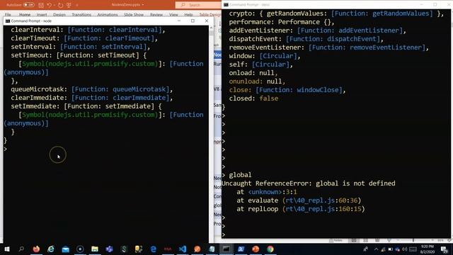Open Internet Explorer from the taskbar
Viewport: 453px width, 255px height.
click(51, 249)
